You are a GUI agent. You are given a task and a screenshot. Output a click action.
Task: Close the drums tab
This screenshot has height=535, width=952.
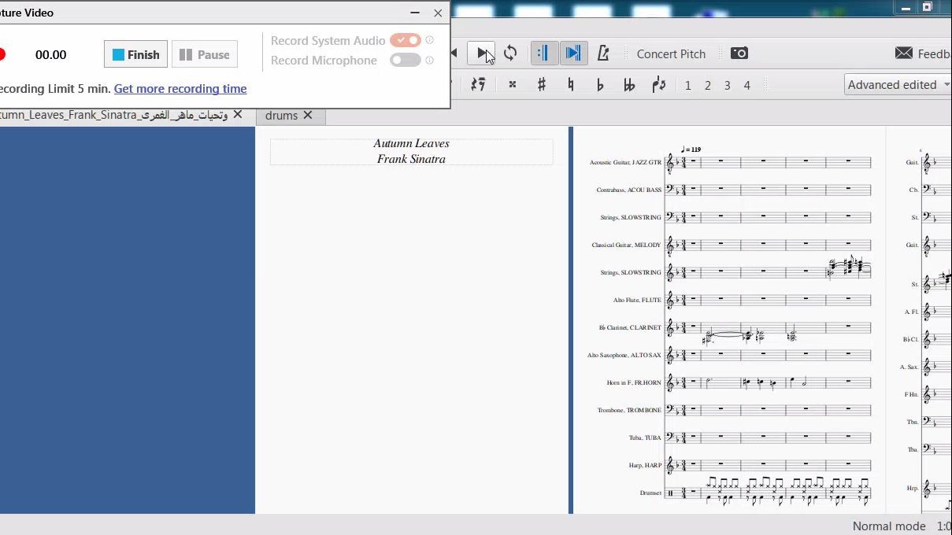[308, 115]
